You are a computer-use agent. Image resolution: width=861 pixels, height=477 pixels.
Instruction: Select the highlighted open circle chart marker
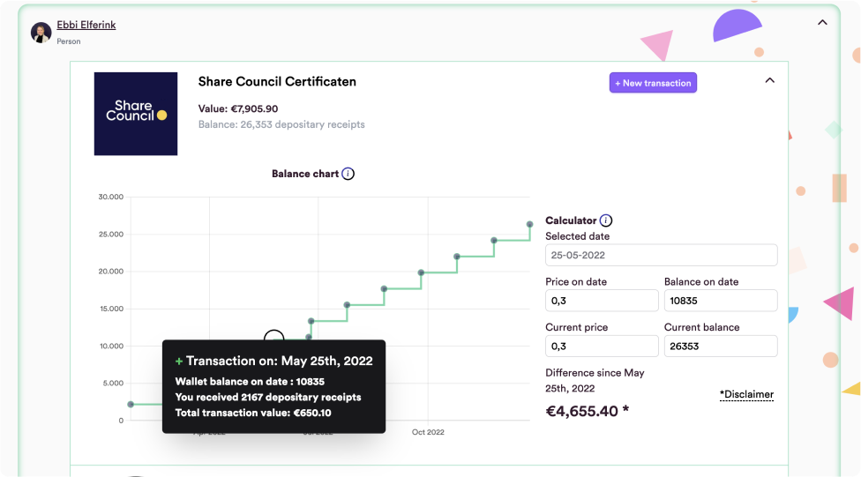click(x=274, y=337)
